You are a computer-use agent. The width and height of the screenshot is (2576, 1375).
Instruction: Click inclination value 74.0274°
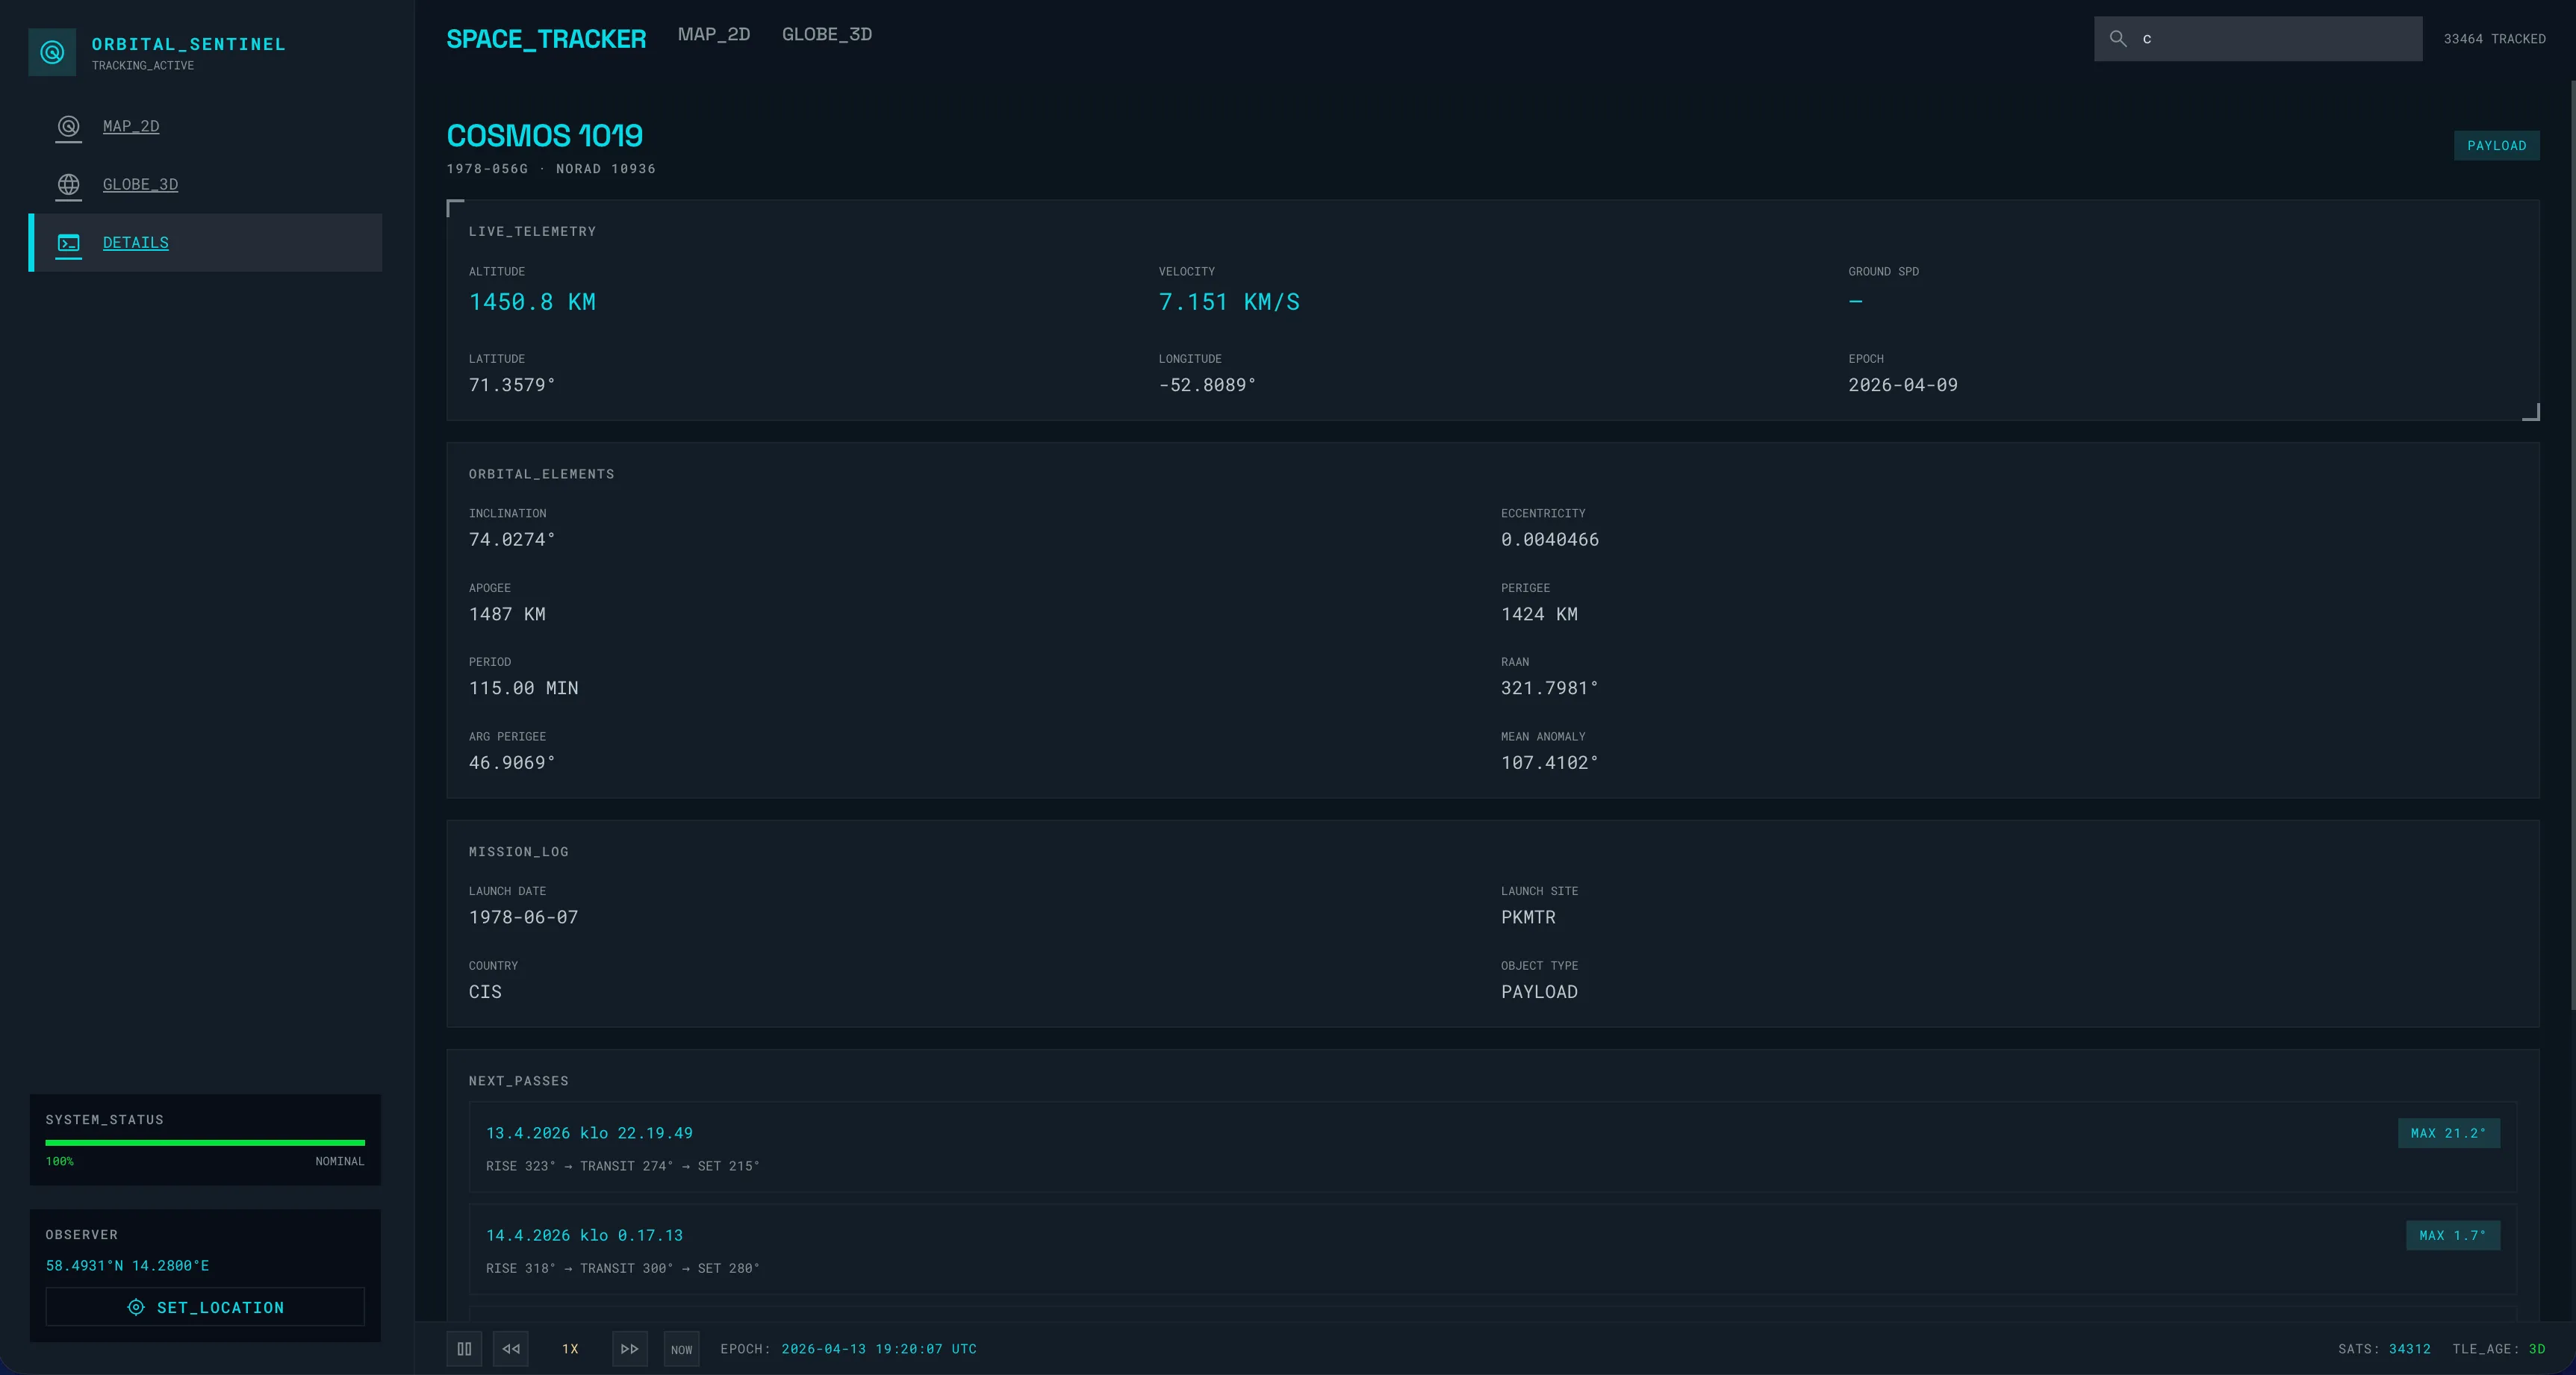tap(512, 540)
